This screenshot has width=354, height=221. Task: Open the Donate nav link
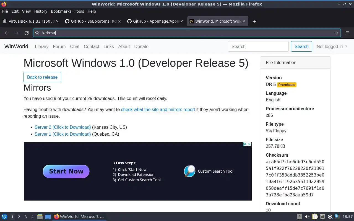[x=141, y=46]
